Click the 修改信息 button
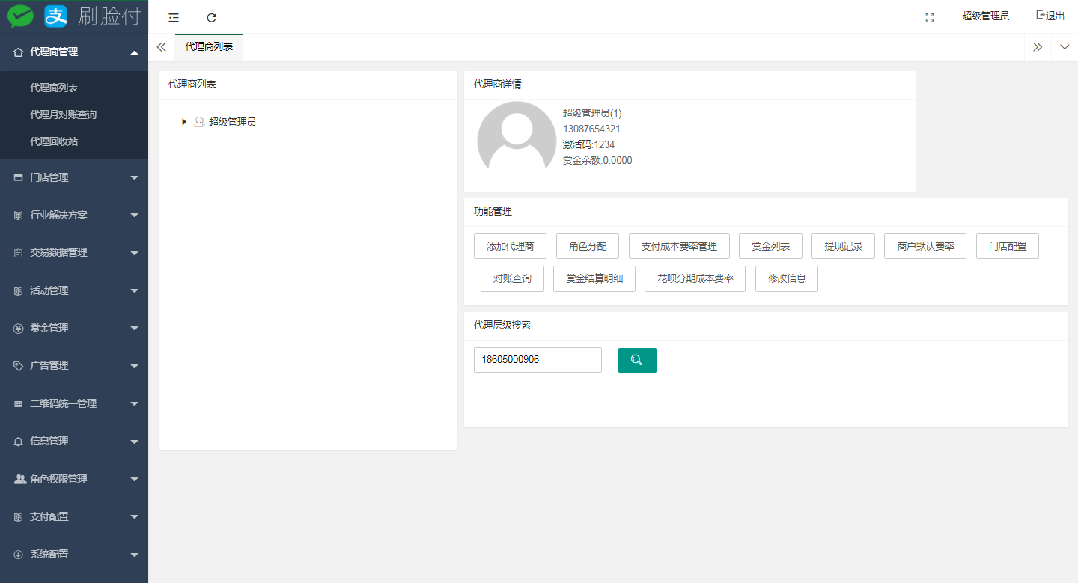The width and height of the screenshot is (1078, 583). (x=787, y=278)
